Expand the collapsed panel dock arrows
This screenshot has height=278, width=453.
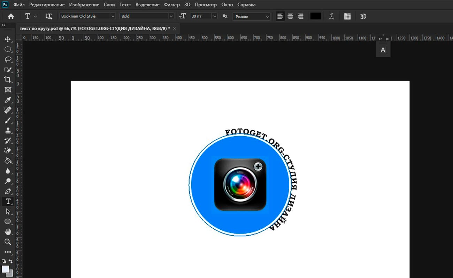click(380, 39)
